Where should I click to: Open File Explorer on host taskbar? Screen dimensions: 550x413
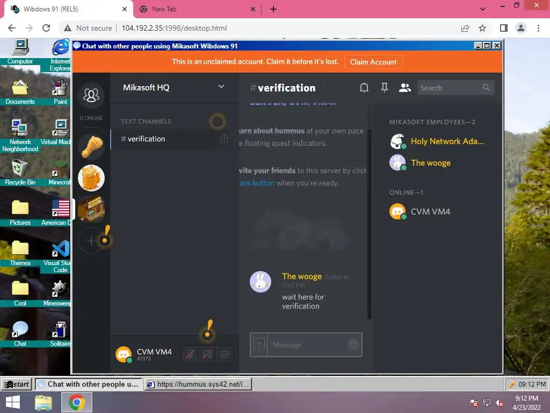(x=44, y=402)
